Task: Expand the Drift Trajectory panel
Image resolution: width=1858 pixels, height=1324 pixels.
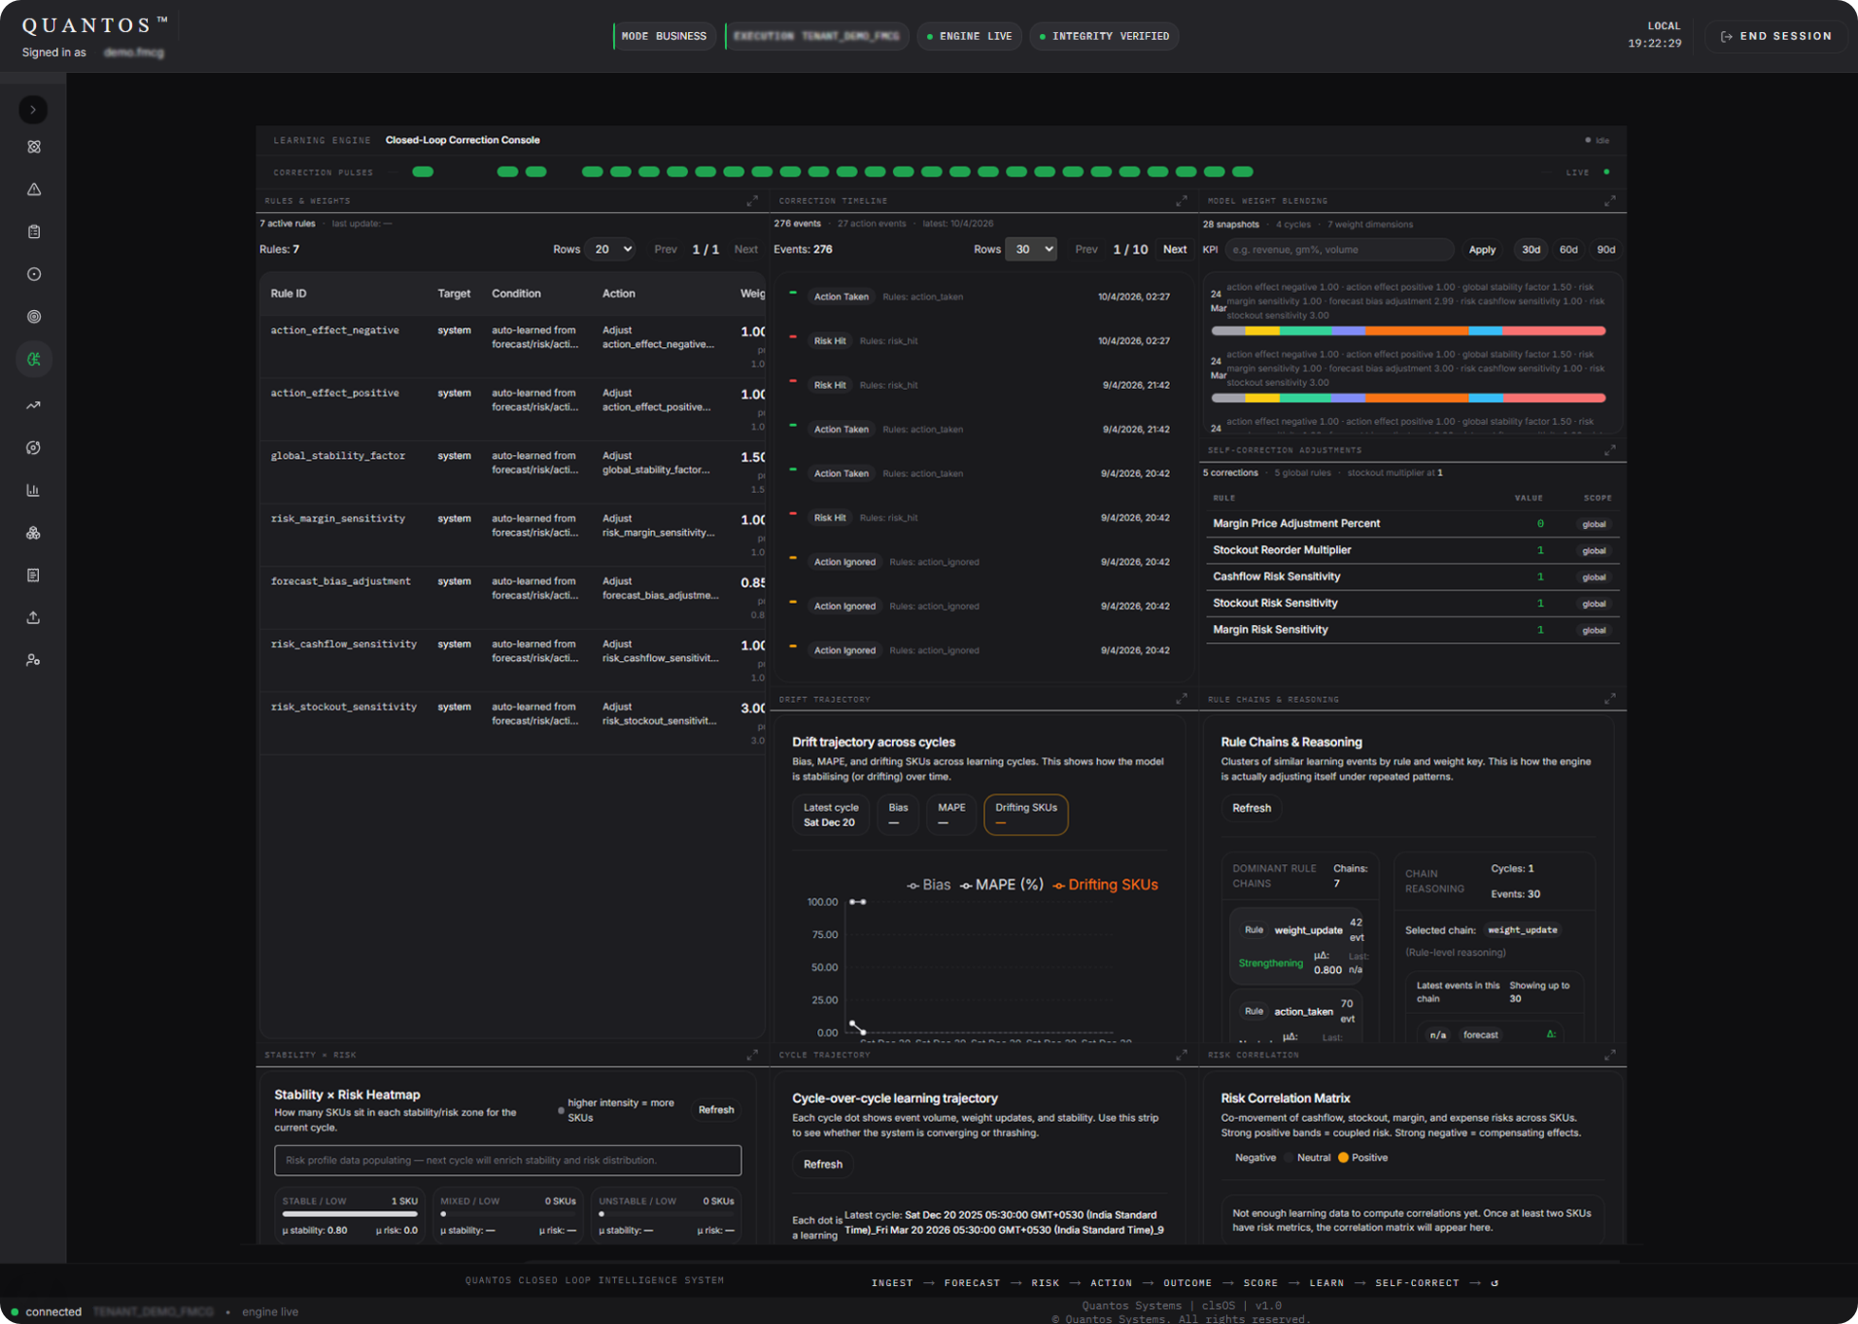Action: coord(1182,699)
